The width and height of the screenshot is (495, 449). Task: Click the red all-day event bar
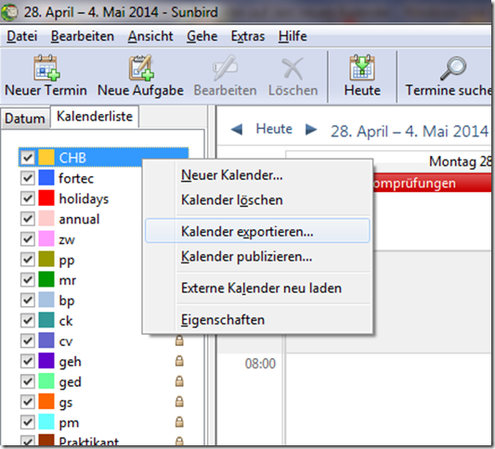432,183
